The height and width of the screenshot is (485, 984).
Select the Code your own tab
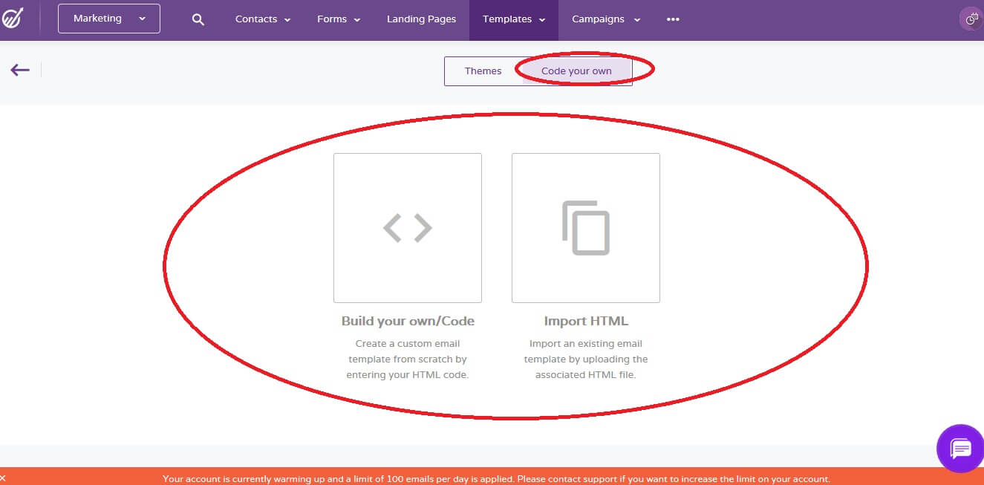576,71
